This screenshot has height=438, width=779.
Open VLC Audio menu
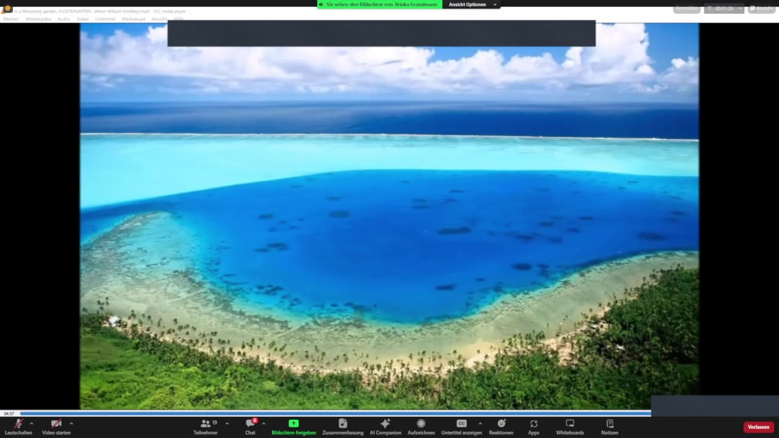coord(64,19)
